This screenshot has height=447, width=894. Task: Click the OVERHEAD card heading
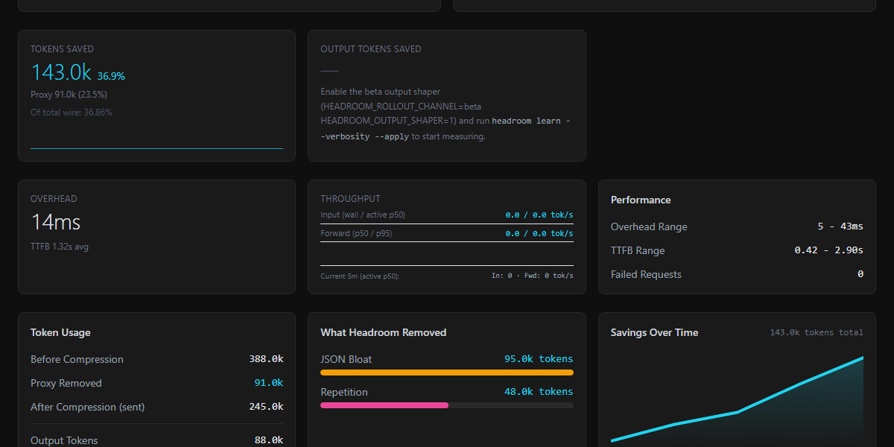[x=54, y=199]
